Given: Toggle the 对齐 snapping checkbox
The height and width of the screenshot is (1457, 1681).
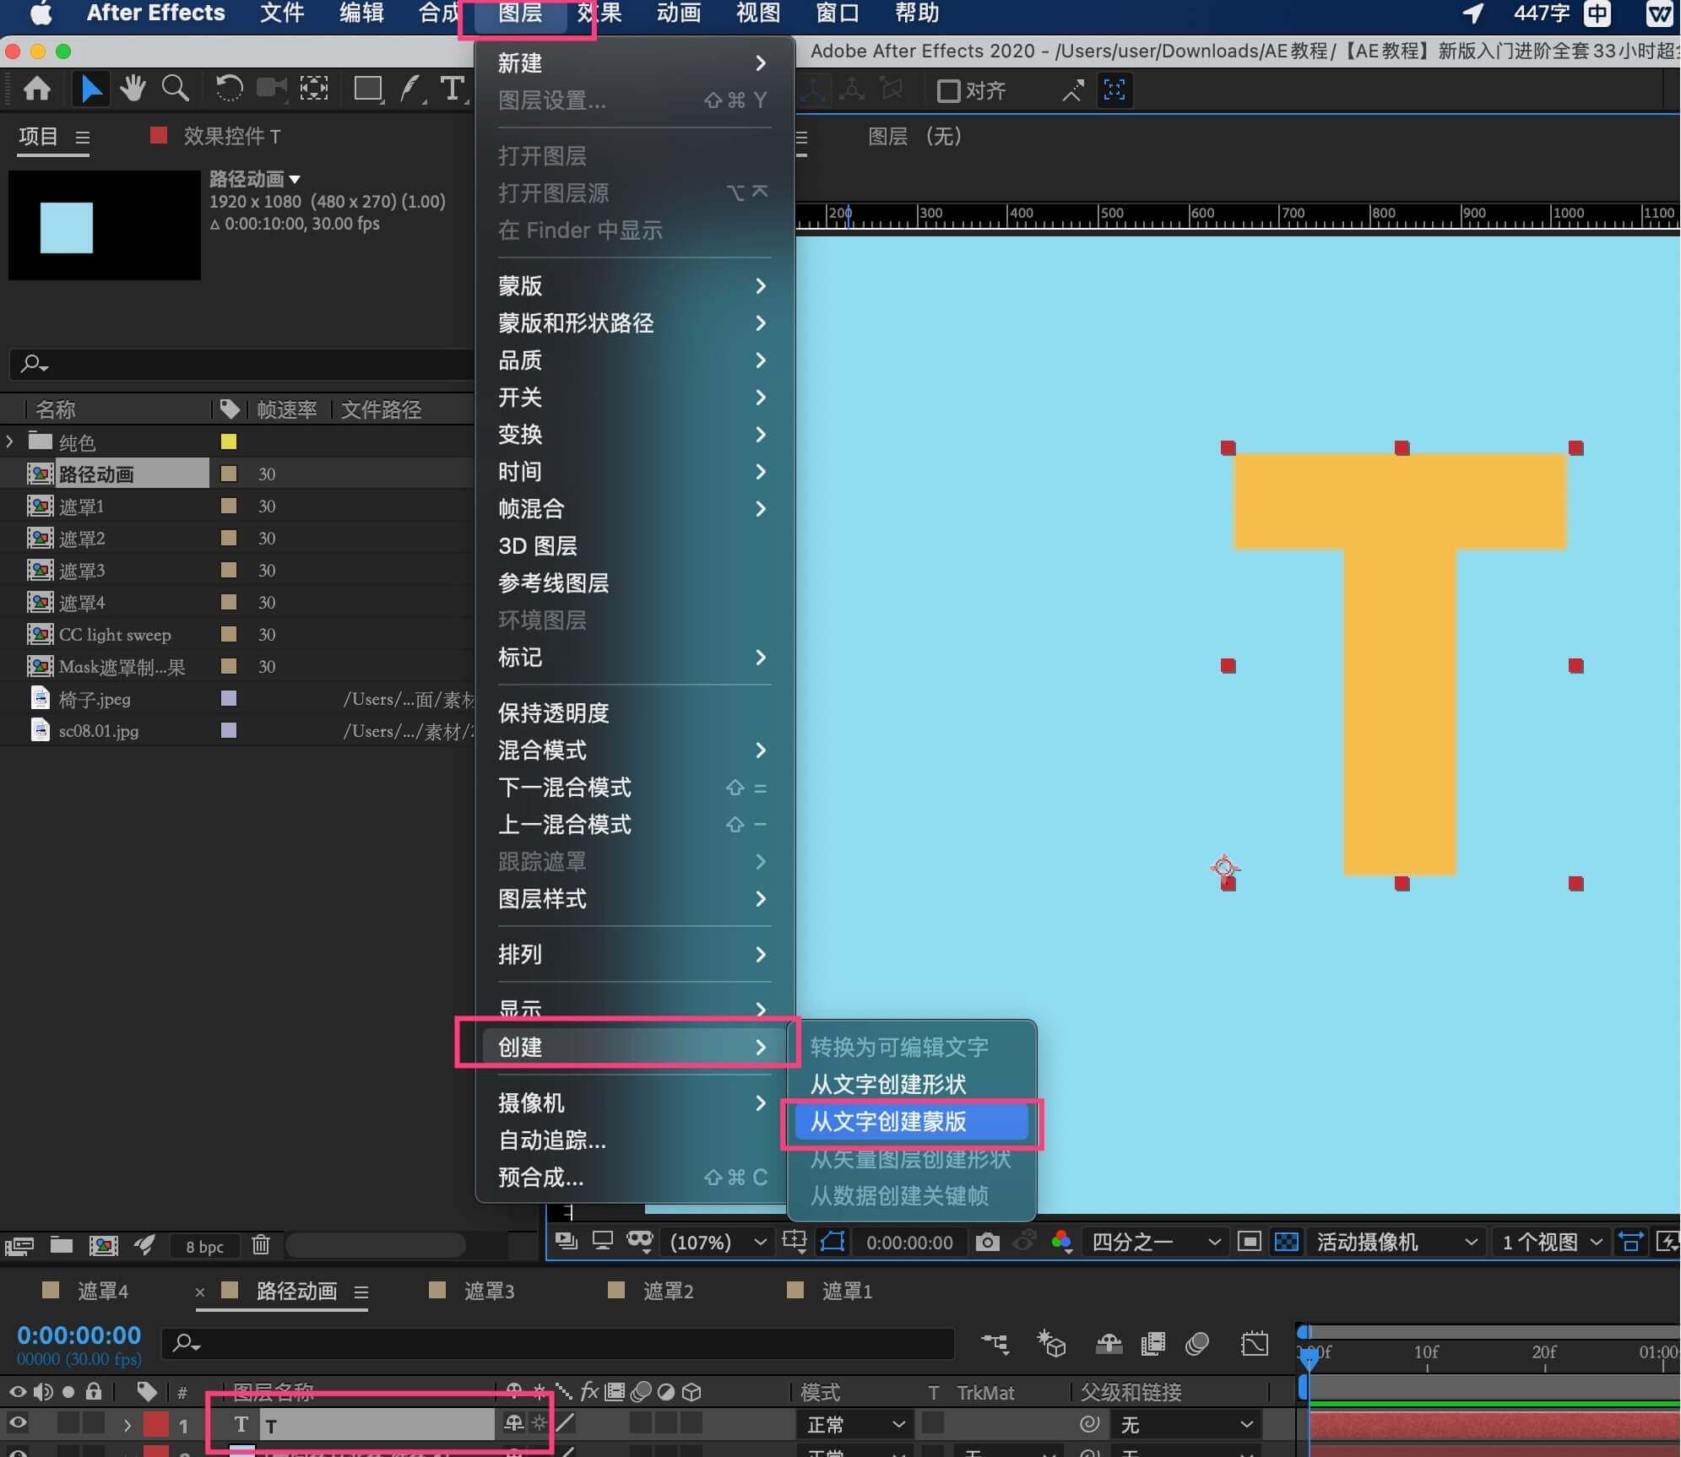Looking at the screenshot, I should (949, 90).
